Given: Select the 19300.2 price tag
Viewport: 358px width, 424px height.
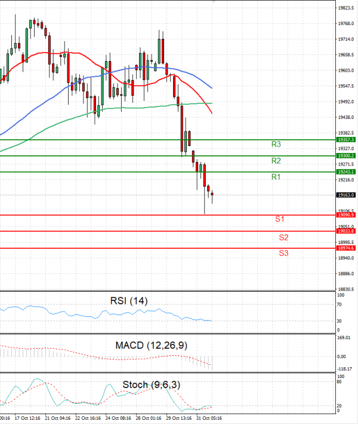Looking at the screenshot, I should coord(346,155).
